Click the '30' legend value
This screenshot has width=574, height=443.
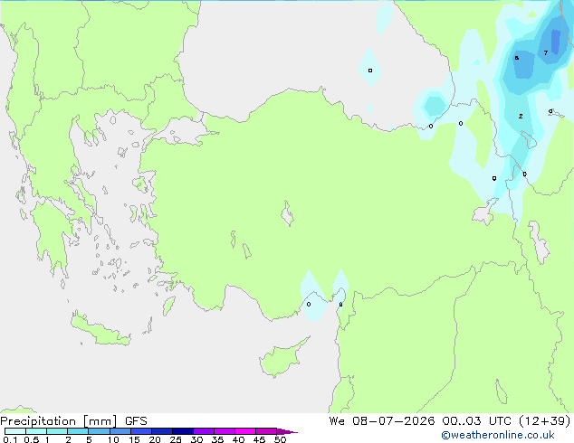196,439
